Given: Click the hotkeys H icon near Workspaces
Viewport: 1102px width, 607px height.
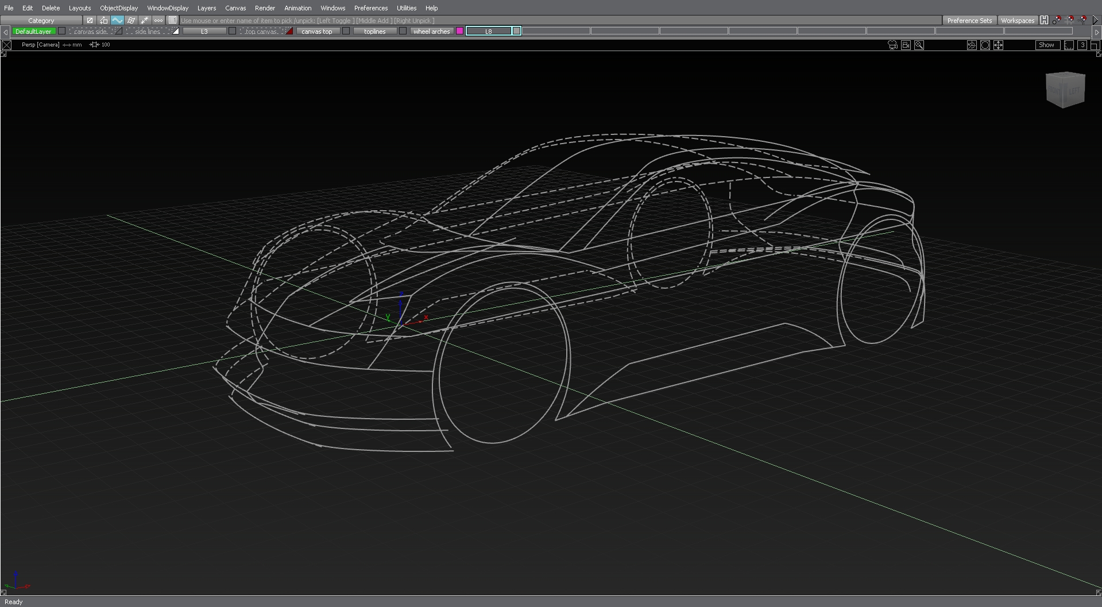Looking at the screenshot, I should (x=1044, y=20).
